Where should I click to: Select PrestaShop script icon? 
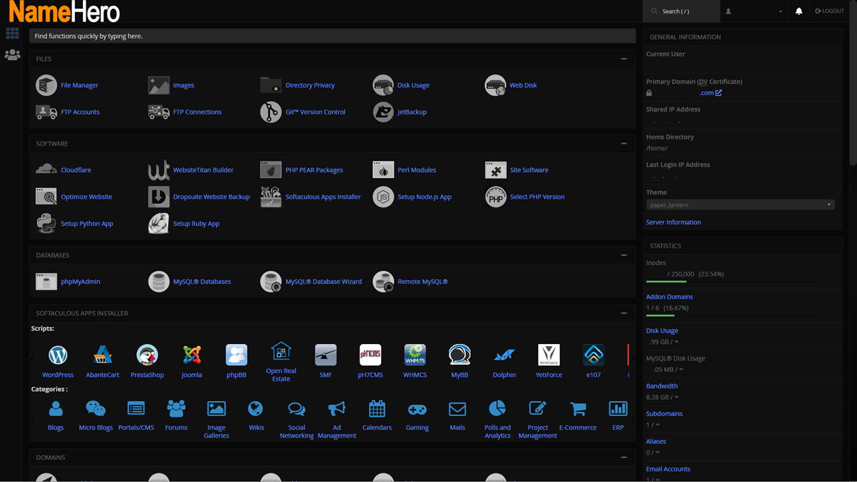point(147,355)
